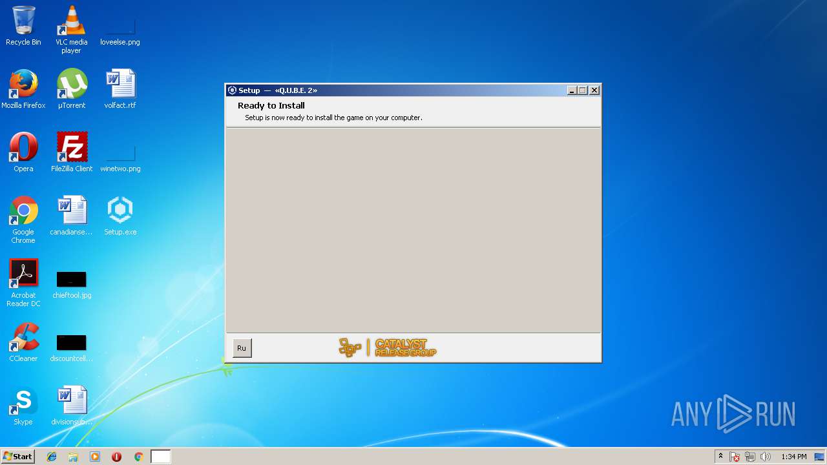
Task: Select the CCleaner desktop shortcut
Action: 23,342
